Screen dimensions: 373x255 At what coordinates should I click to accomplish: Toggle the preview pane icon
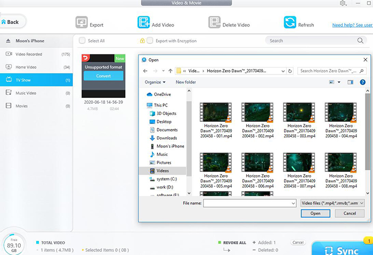(x=350, y=82)
